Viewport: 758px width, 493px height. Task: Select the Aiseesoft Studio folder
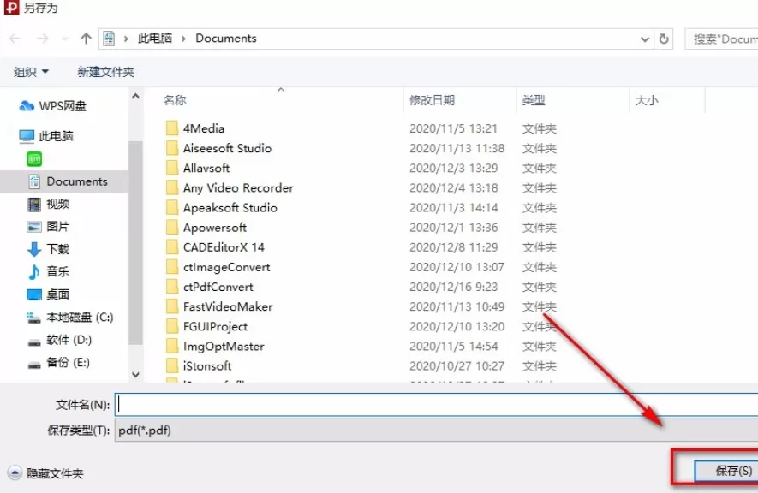click(x=227, y=148)
